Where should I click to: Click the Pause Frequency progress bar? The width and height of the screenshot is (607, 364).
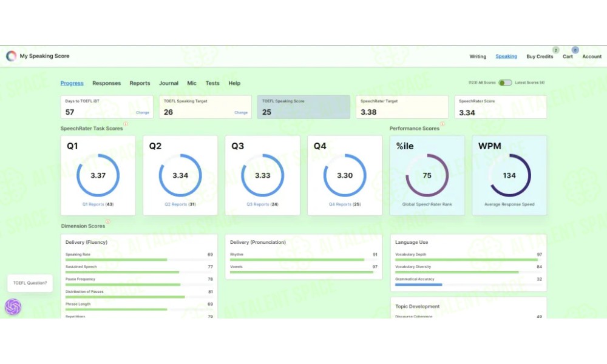click(x=139, y=285)
